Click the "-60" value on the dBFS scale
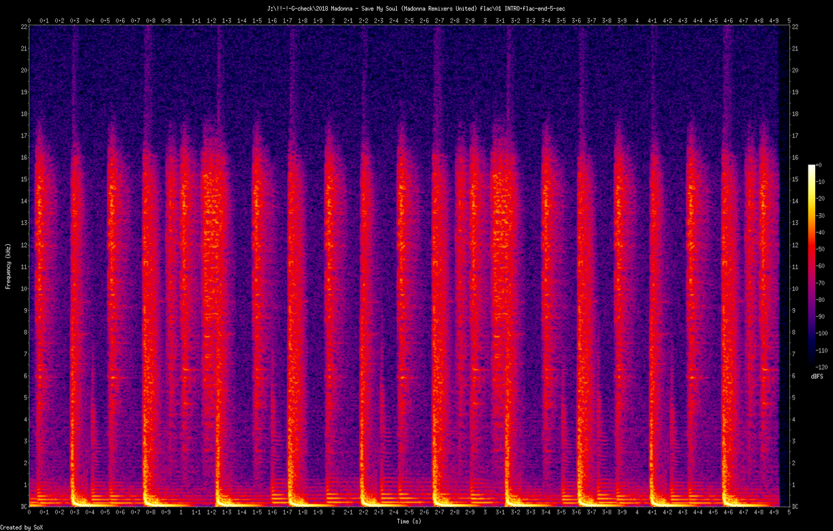Viewport: 833px width, 531px height. point(822,266)
